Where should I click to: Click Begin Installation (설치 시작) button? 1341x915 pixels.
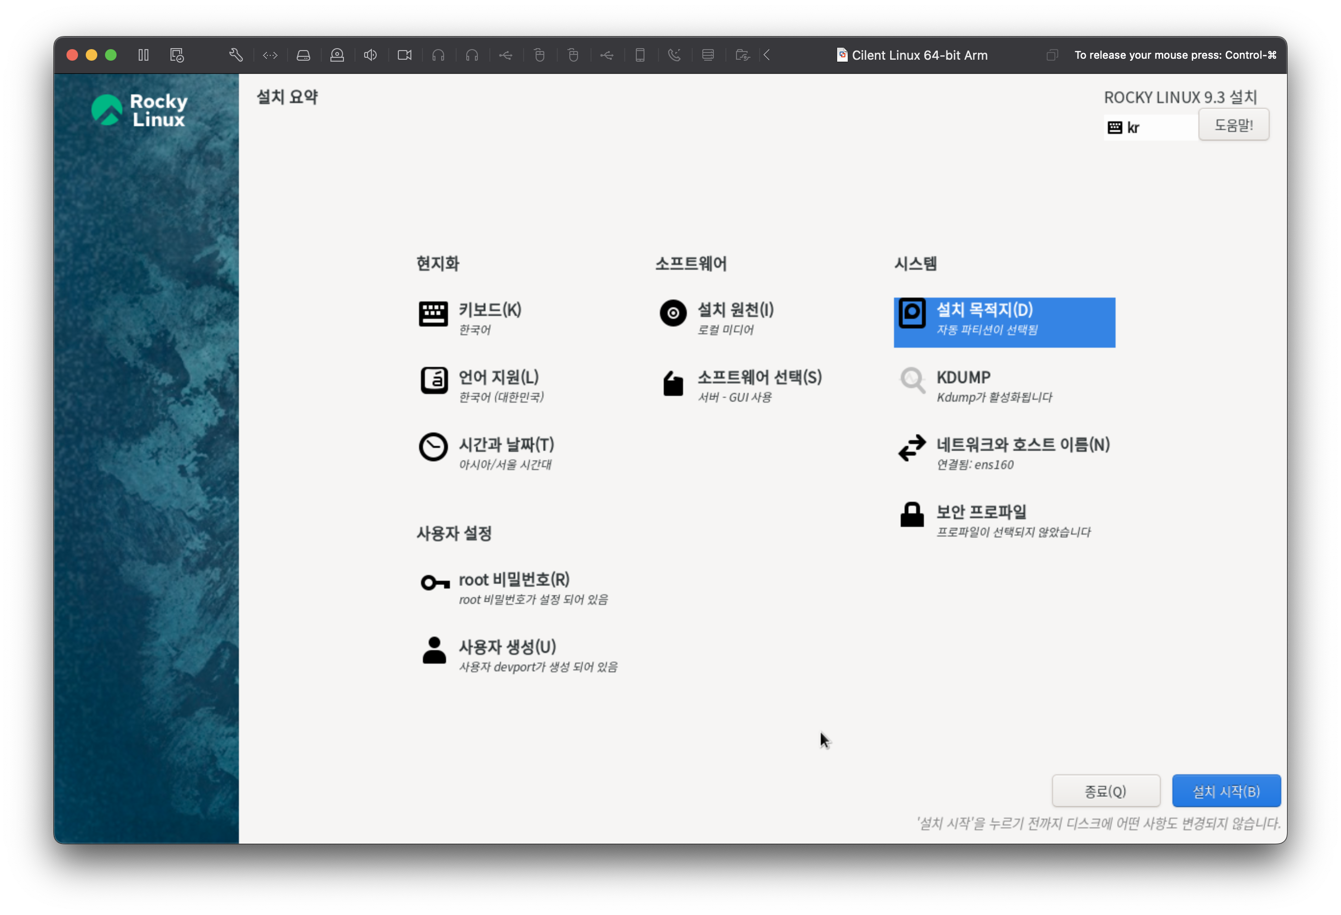click(x=1225, y=791)
